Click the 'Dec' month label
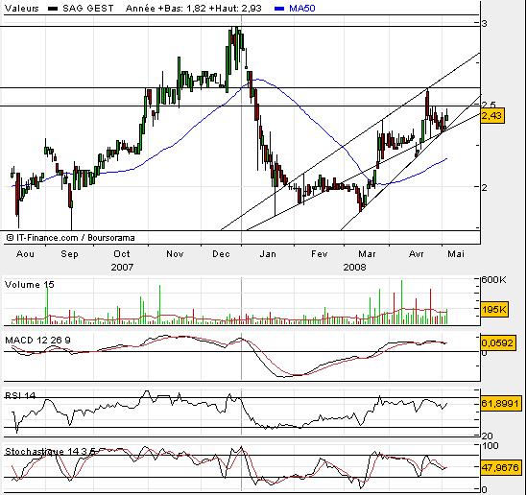527x495 pixels. (x=221, y=254)
